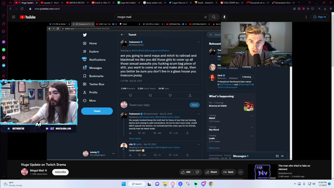The image size is (334, 188).
Task: Clear the 'mogul mail' search text
Action: 205,17
